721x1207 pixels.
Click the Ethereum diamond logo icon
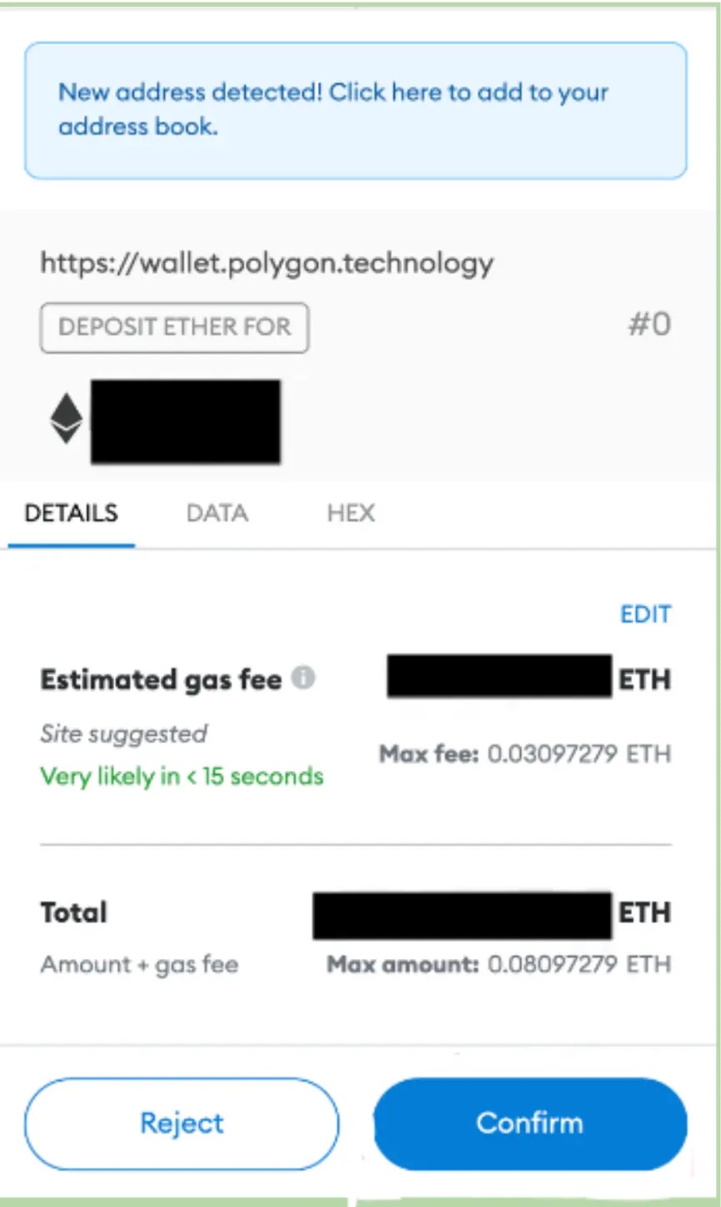point(66,419)
